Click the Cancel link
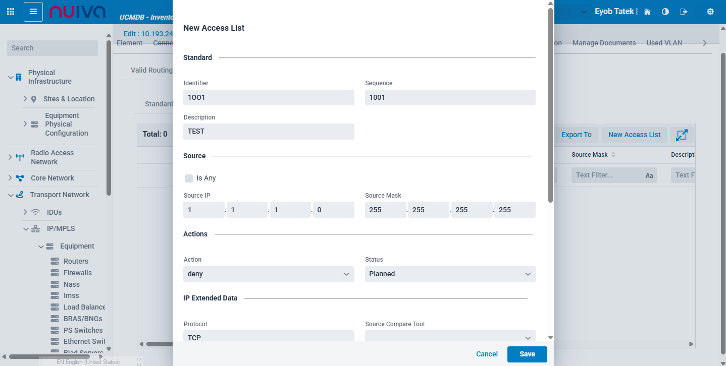Screen dimensions: 726x366 coord(487,354)
